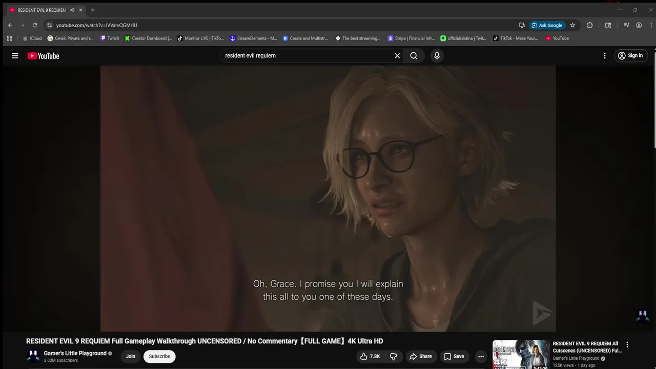
Task: Open the bookmarks apps grid icon
Action: click(x=9, y=38)
